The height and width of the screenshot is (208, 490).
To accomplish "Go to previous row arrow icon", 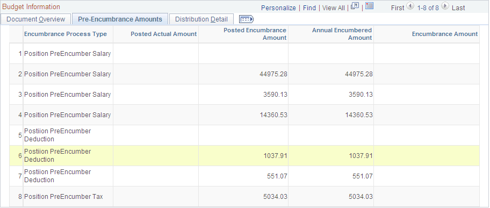I will coord(410,6).
